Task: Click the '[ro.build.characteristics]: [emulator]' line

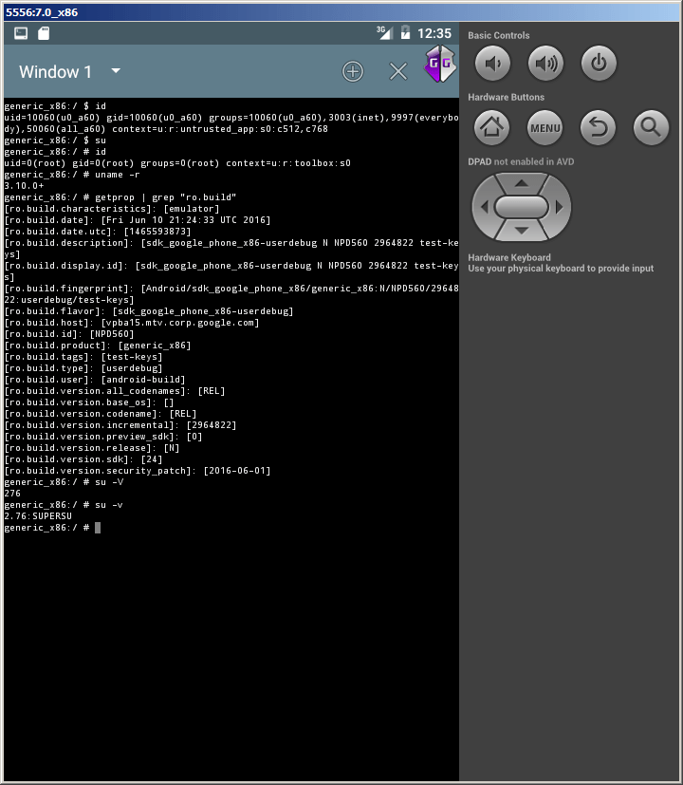Action: 112,209
